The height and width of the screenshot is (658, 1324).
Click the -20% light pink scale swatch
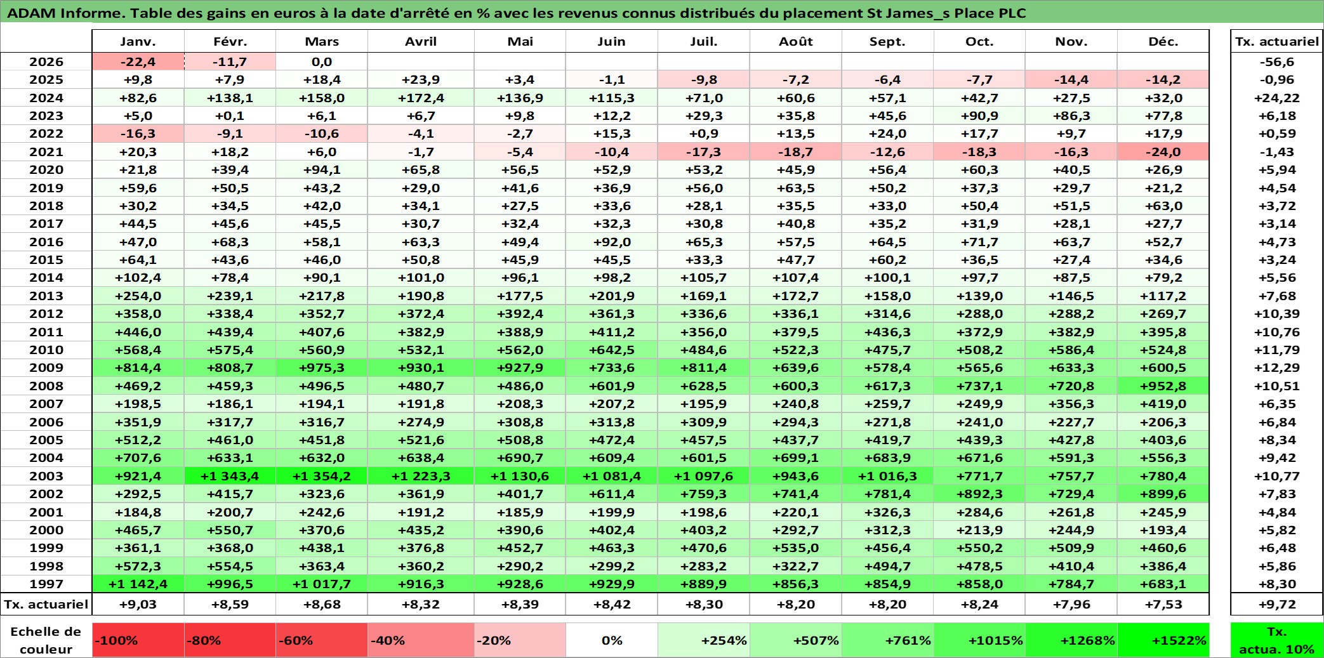tap(520, 640)
